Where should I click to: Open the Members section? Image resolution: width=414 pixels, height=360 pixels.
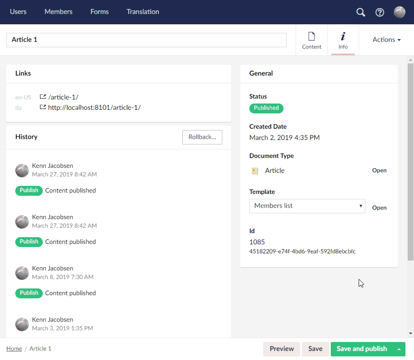pos(58,12)
